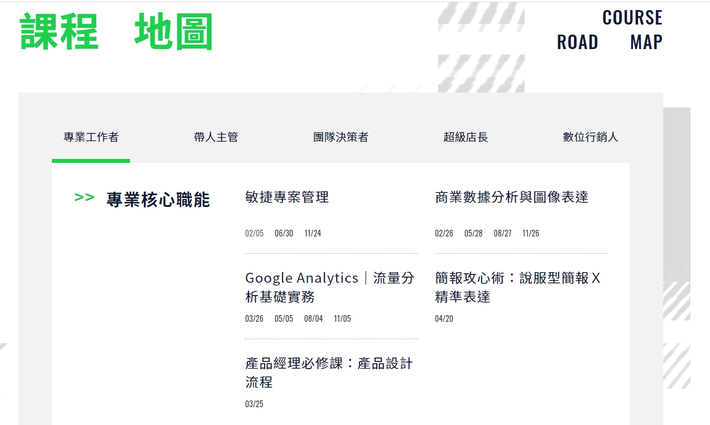Open the 產品經理必修課 產品設計流程 course
The image size is (710, 425).
(329, 373)
